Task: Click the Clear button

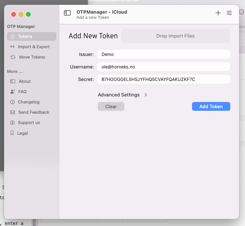Action: pos(111,106)
